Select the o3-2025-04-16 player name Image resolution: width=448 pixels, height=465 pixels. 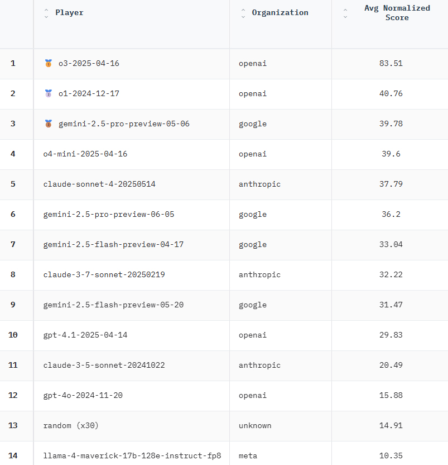click(x=89, y=64)
